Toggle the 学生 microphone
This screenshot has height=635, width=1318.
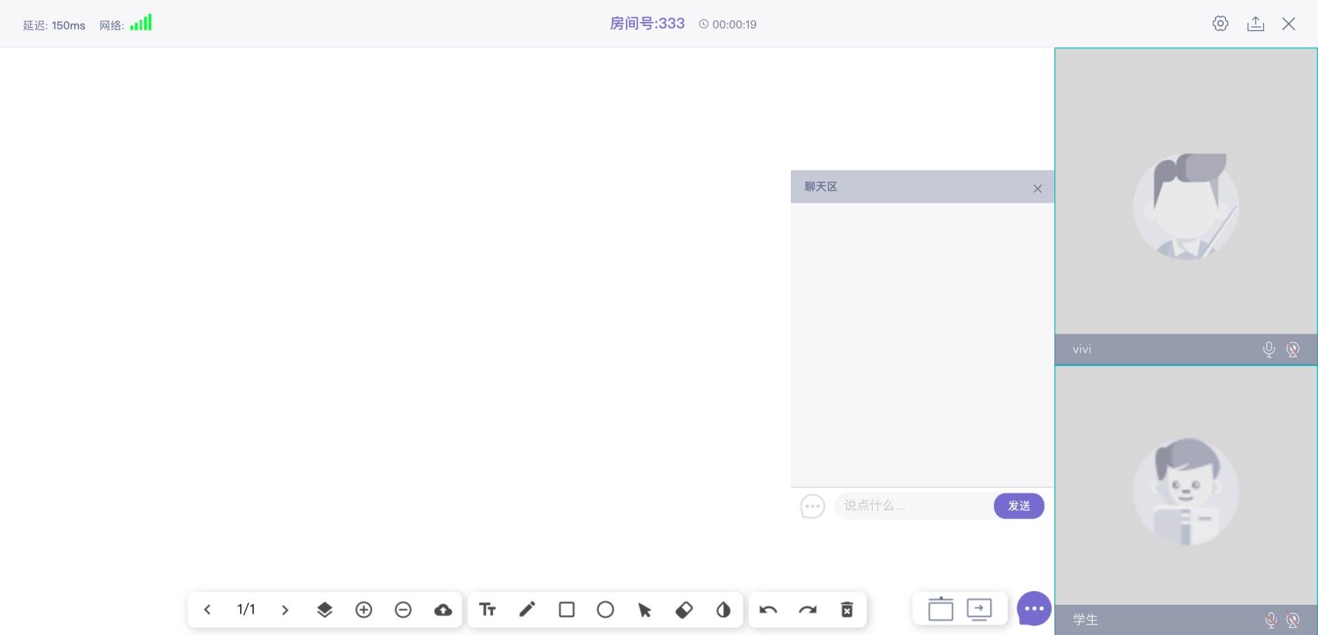[x=1271, y=620]
